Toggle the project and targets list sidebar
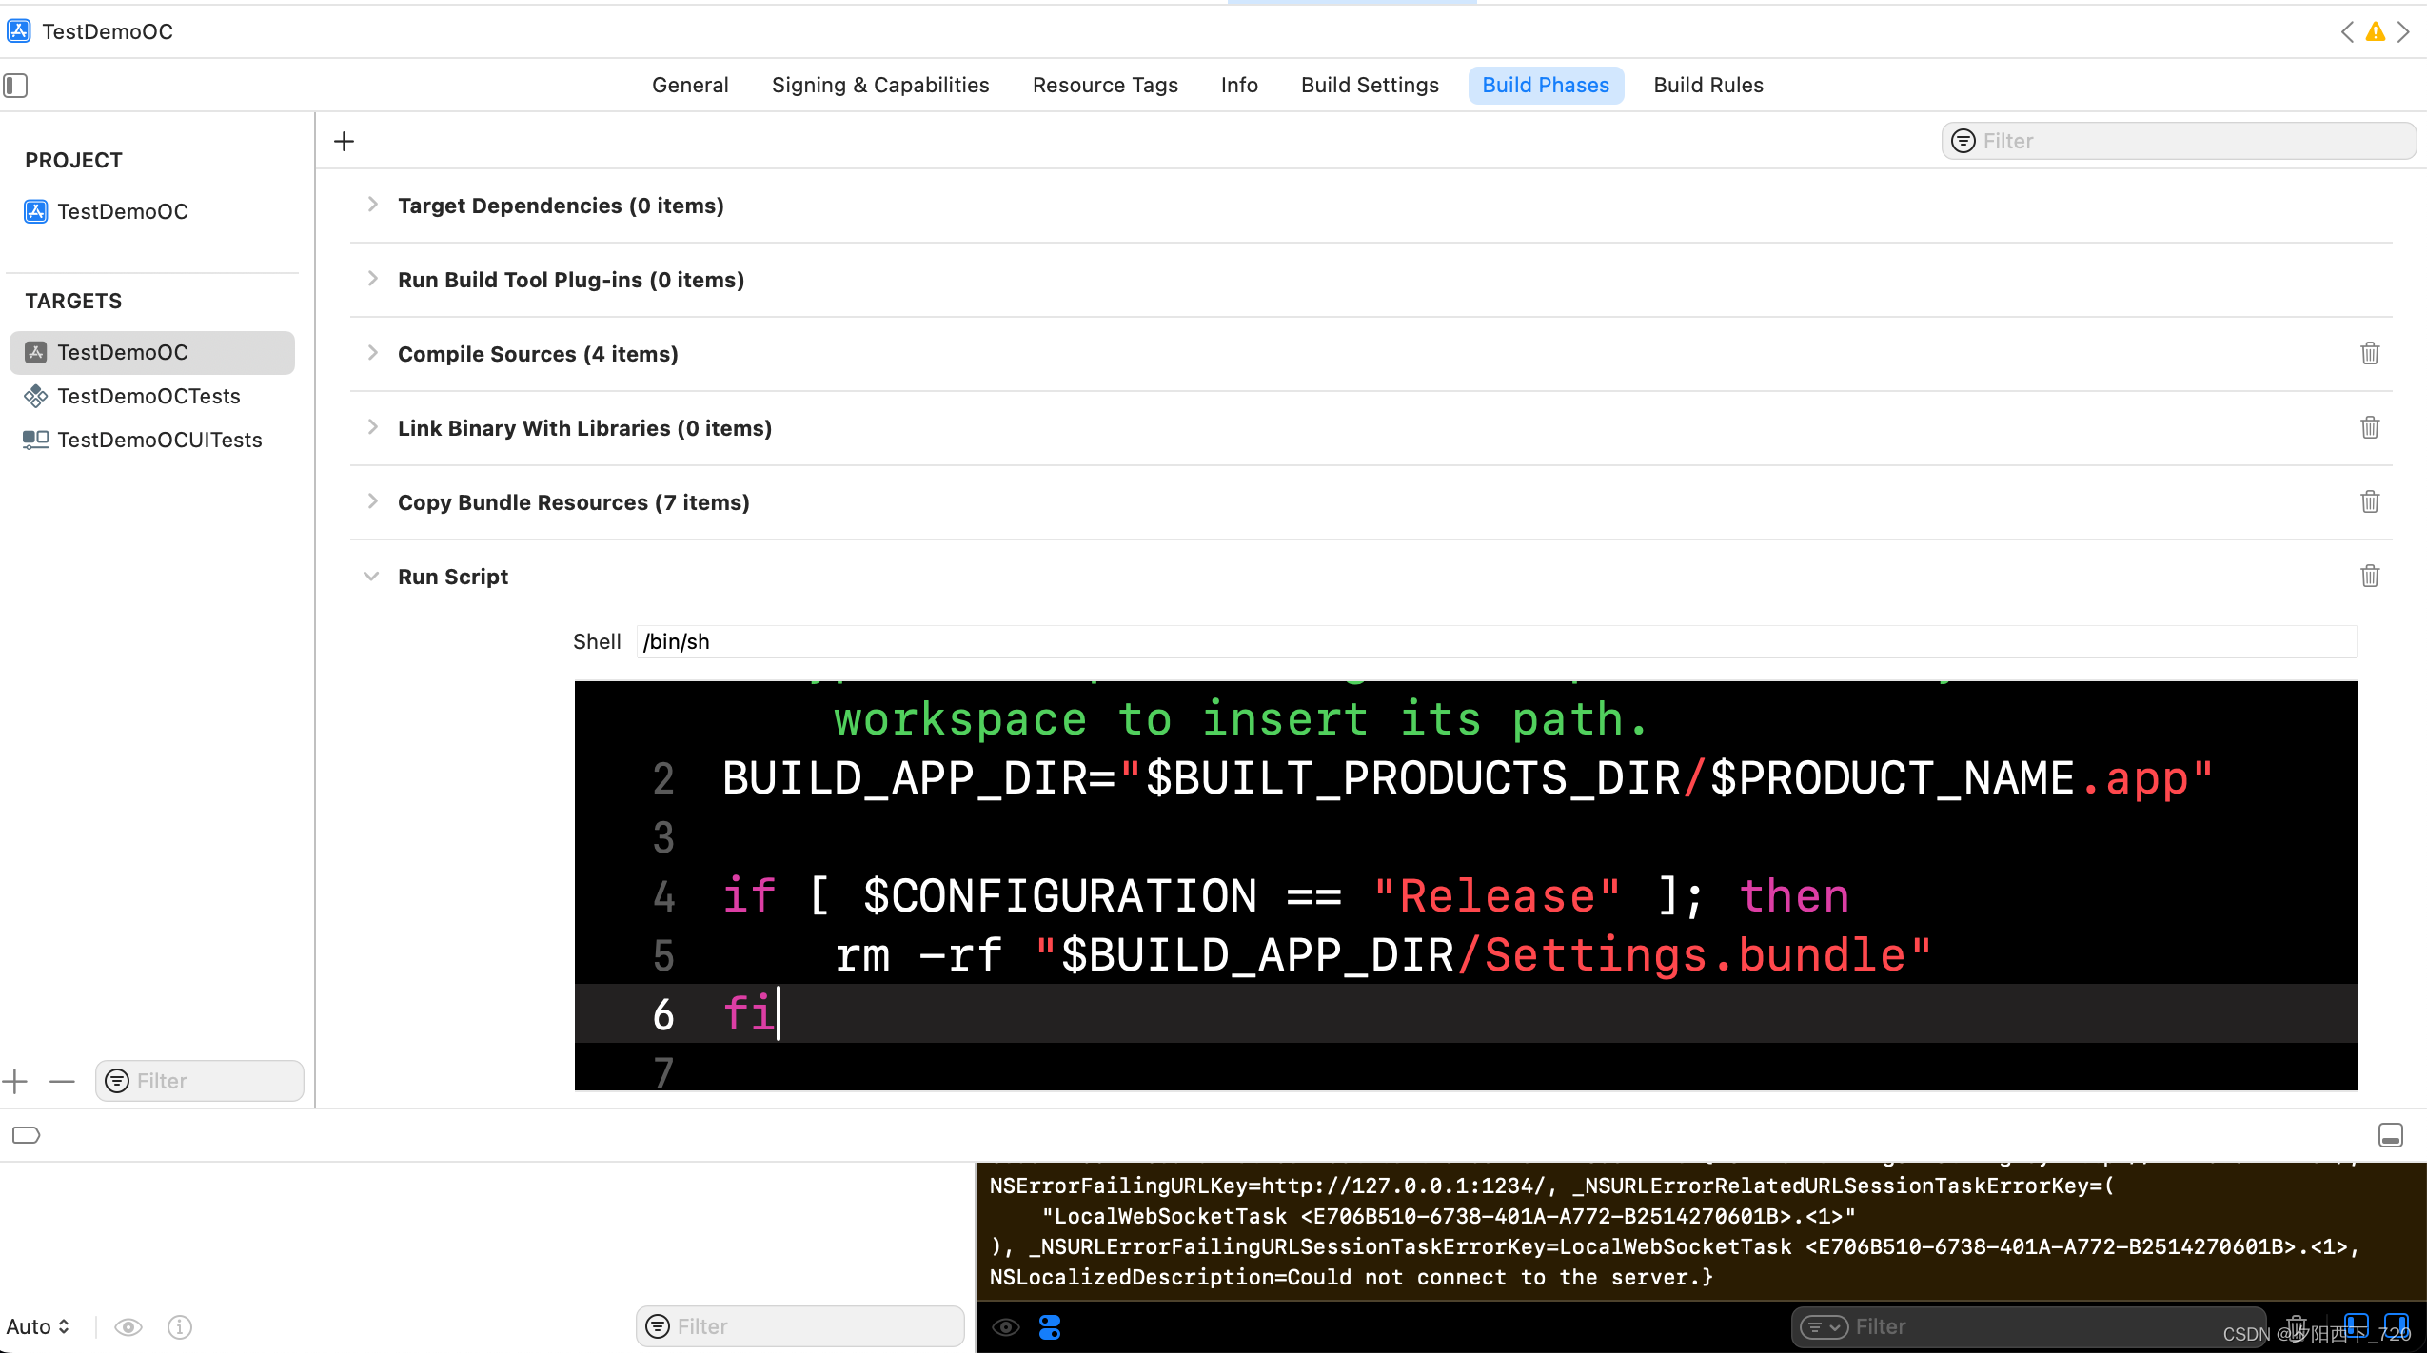This screenshot has height=1353, width=2427. 15,86
